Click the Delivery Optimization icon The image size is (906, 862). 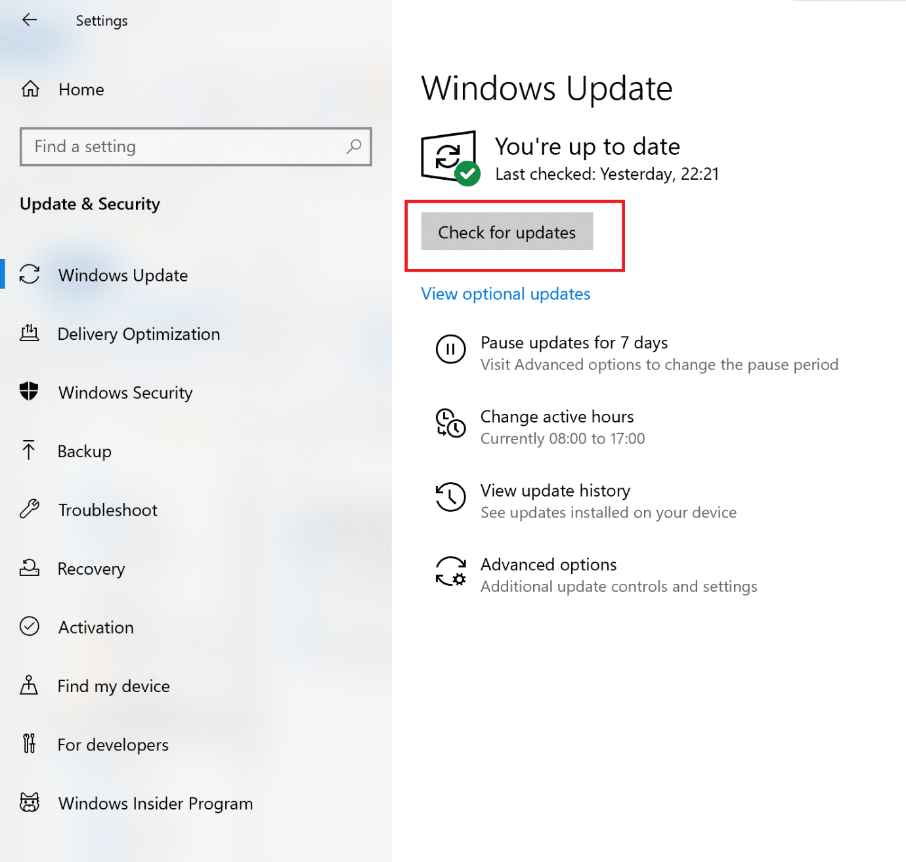(x=30, y=334)
